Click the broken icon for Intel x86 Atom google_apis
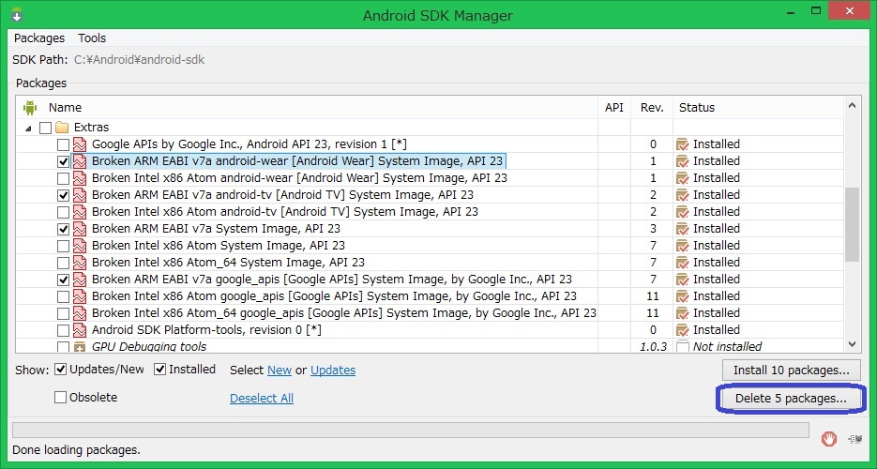This screenshot has height=469, width=877. [80, 296]
